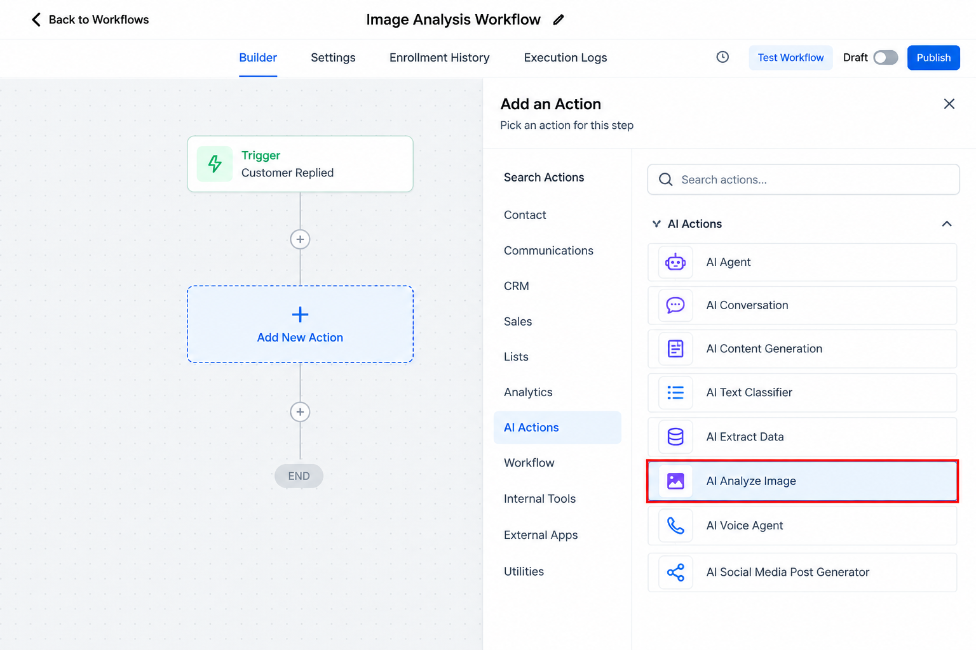The height and width of the screenshot is (650, 976).
Task: Click the AI Agent robot icon
Action: (x=675, y=262)
